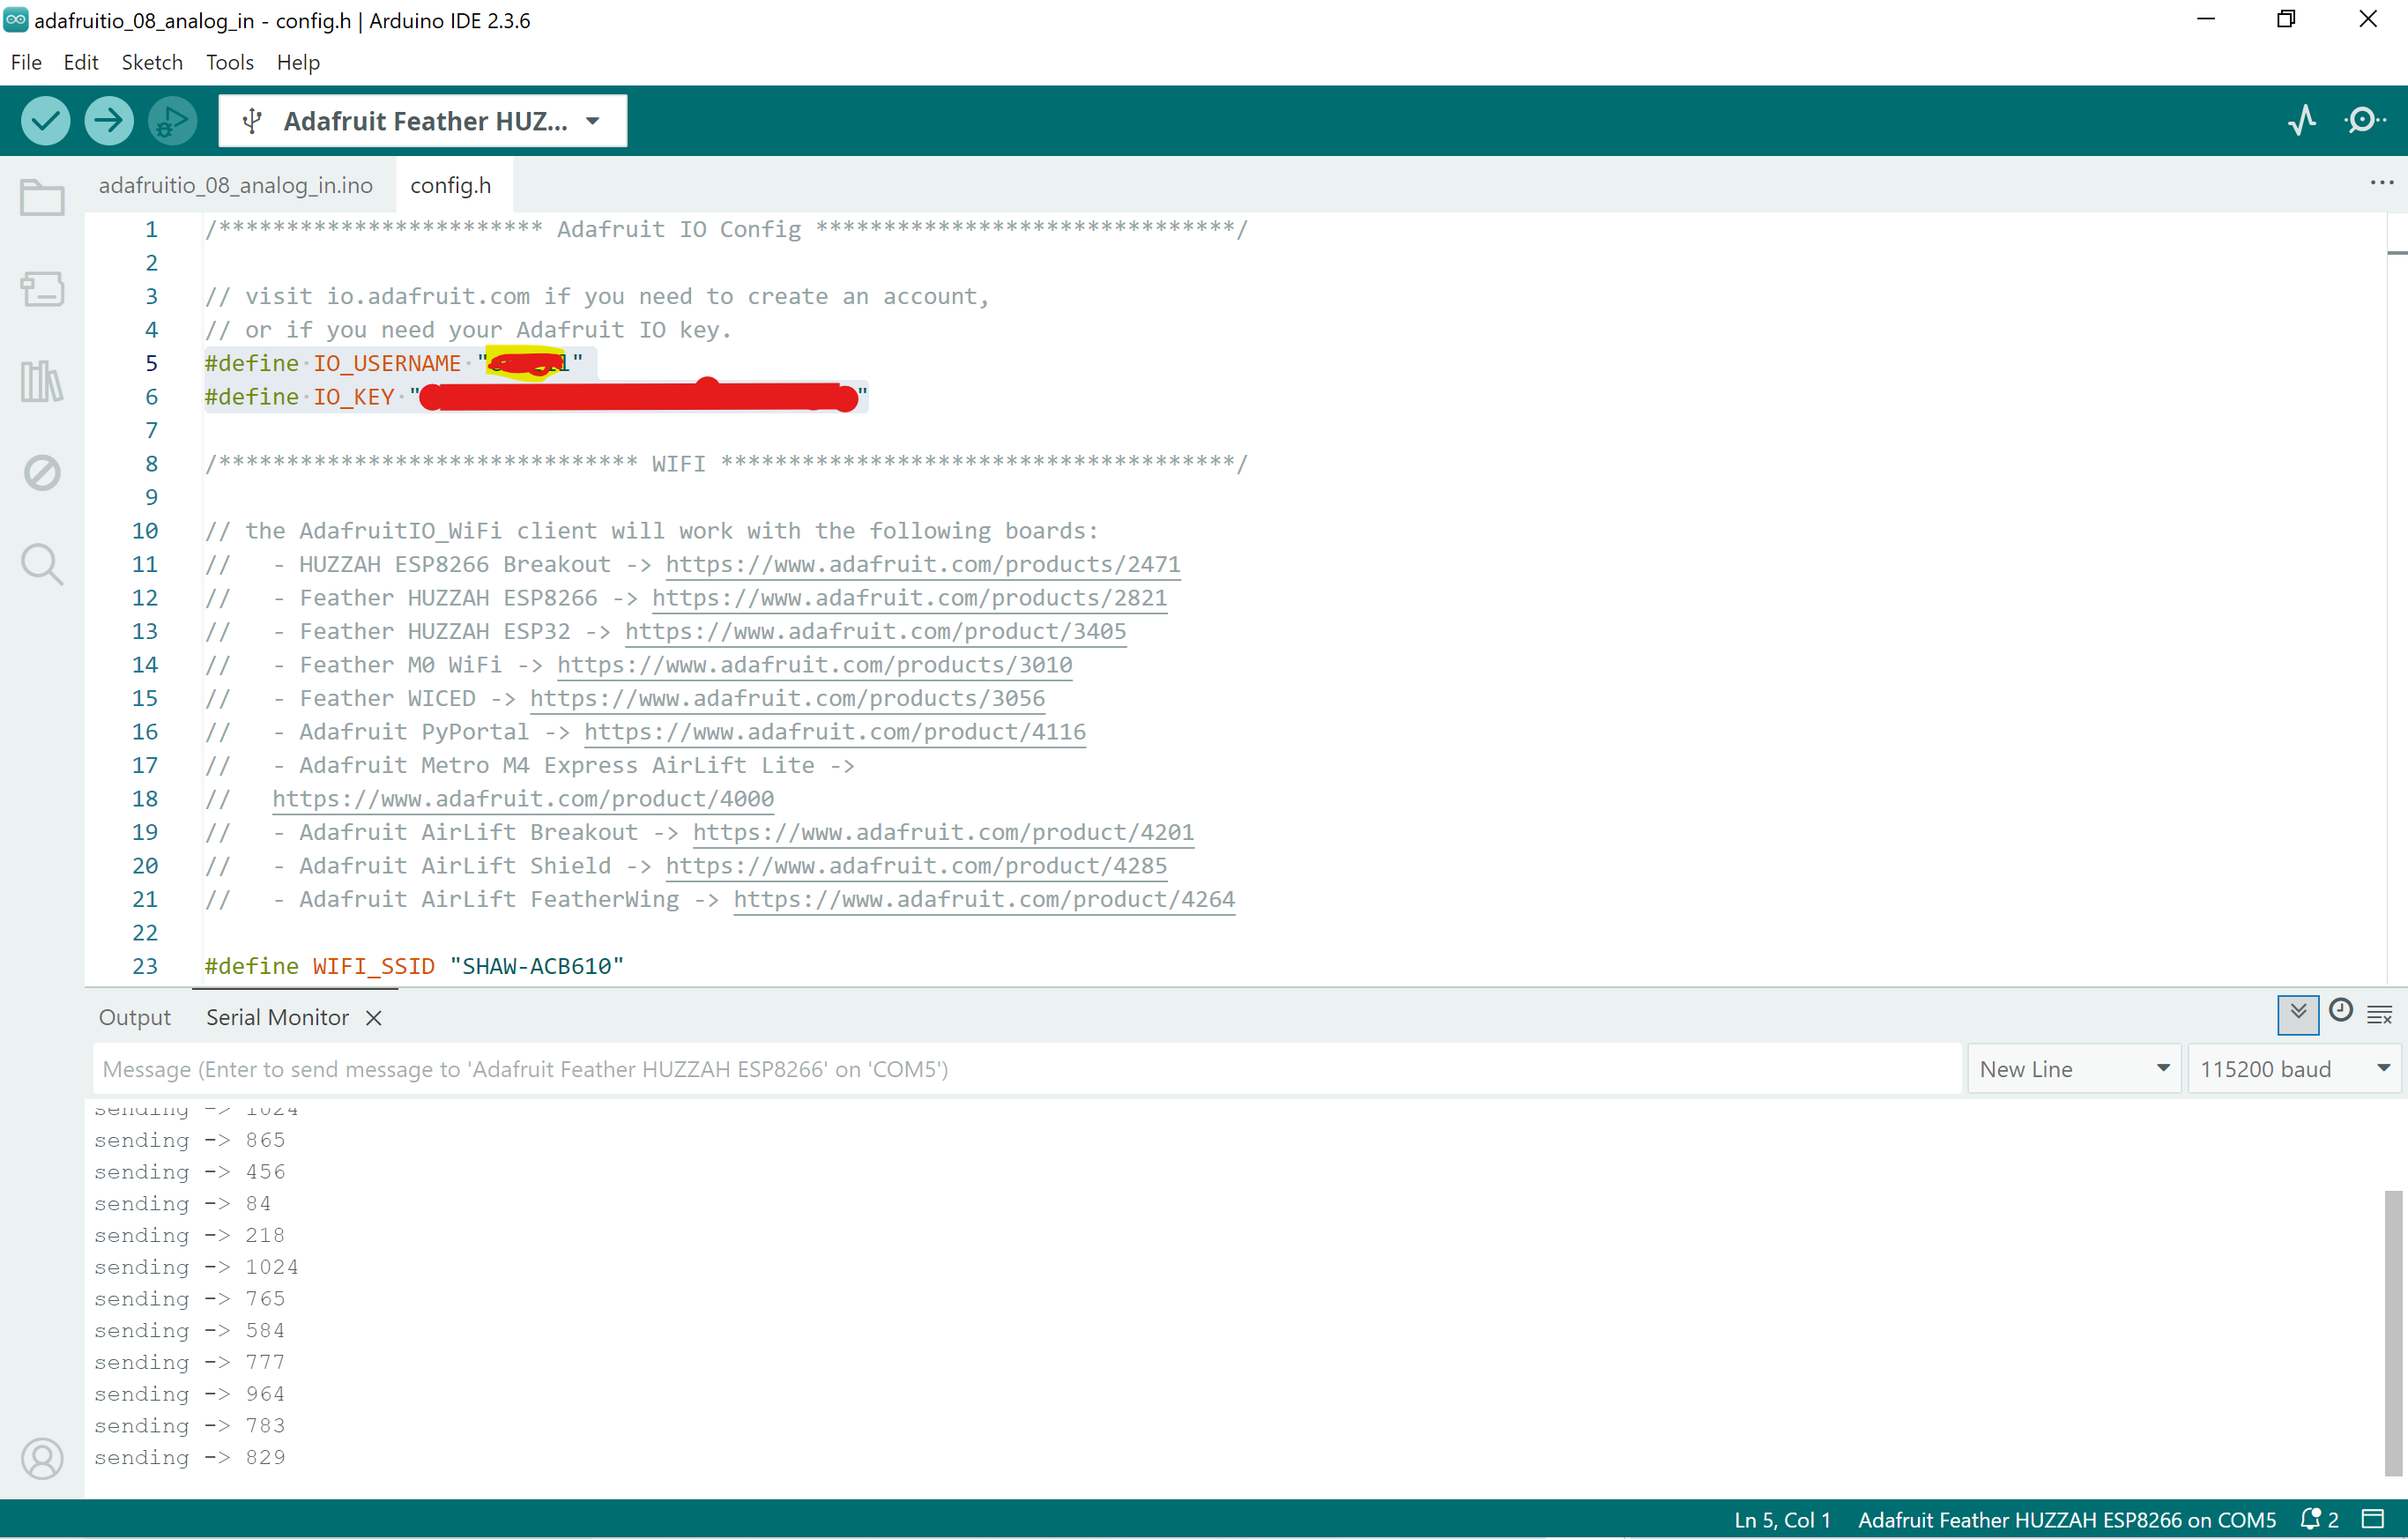Clear Serial Monitor output button
Screen dimensions: 2408x1539
(2380, 1015)
